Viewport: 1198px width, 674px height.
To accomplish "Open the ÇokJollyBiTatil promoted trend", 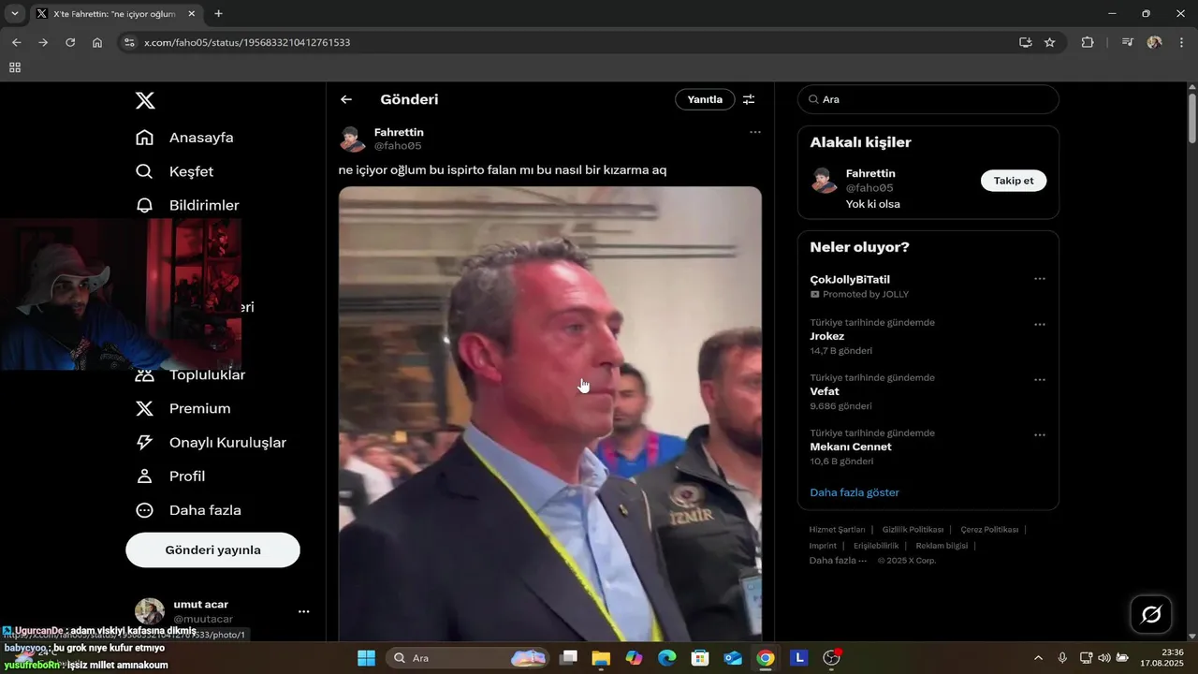I will pos(850,279).
